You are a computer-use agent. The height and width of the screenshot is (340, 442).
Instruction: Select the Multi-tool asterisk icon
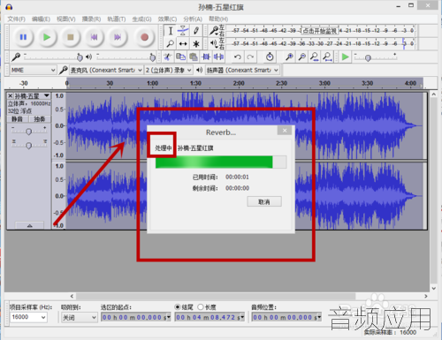(x=196, y=44)
